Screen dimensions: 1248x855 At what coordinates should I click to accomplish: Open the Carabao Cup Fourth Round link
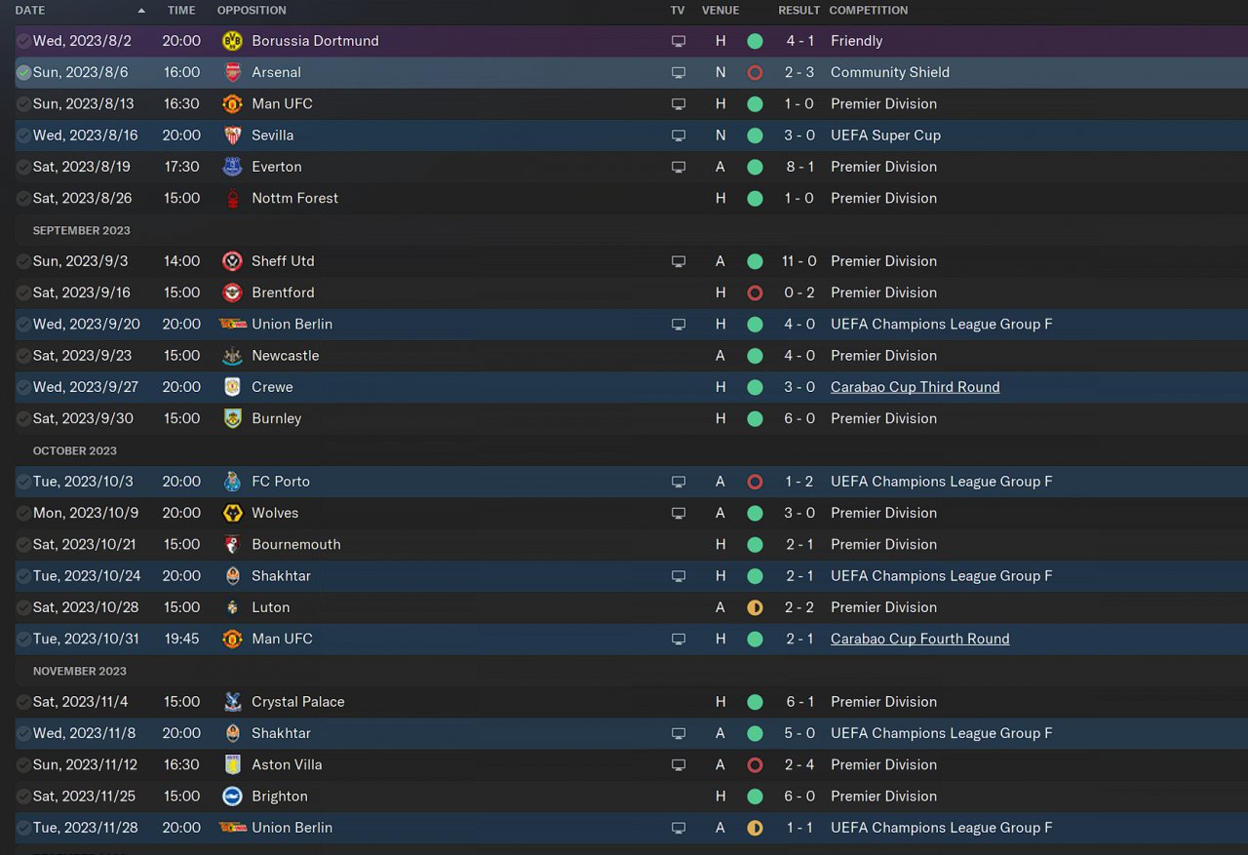[919, 639]
